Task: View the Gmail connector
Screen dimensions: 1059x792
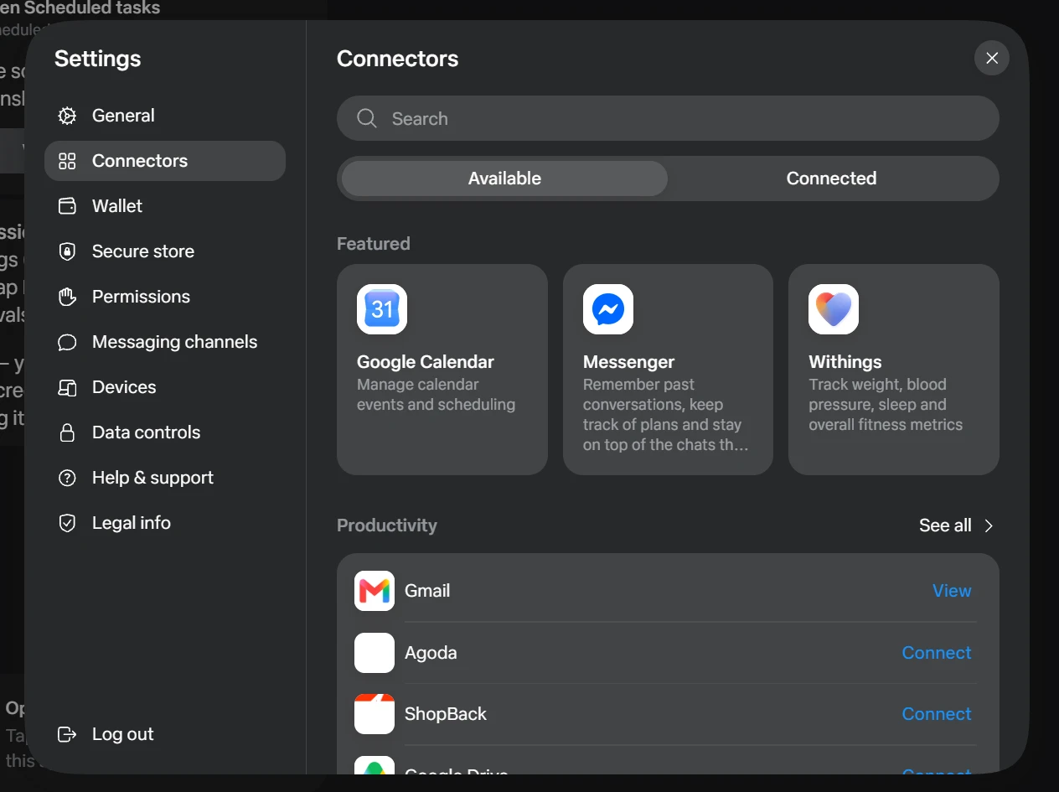Action: tap(952, 591)
